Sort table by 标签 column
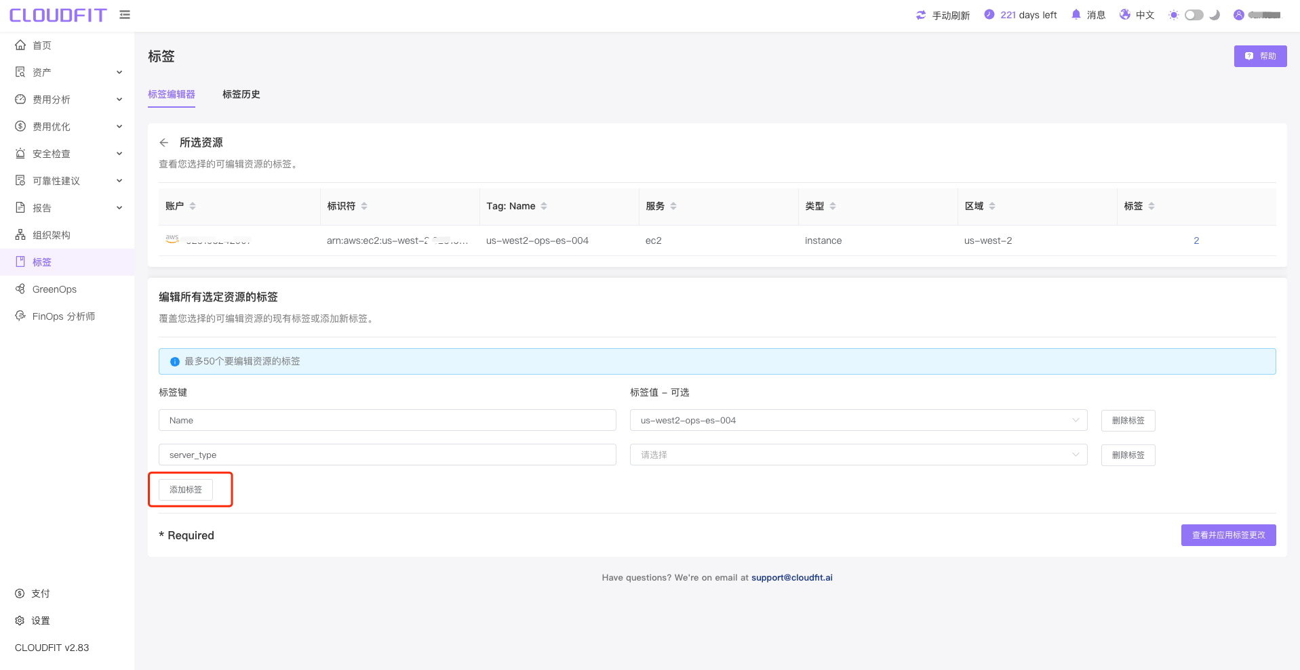 [1151, 206]
